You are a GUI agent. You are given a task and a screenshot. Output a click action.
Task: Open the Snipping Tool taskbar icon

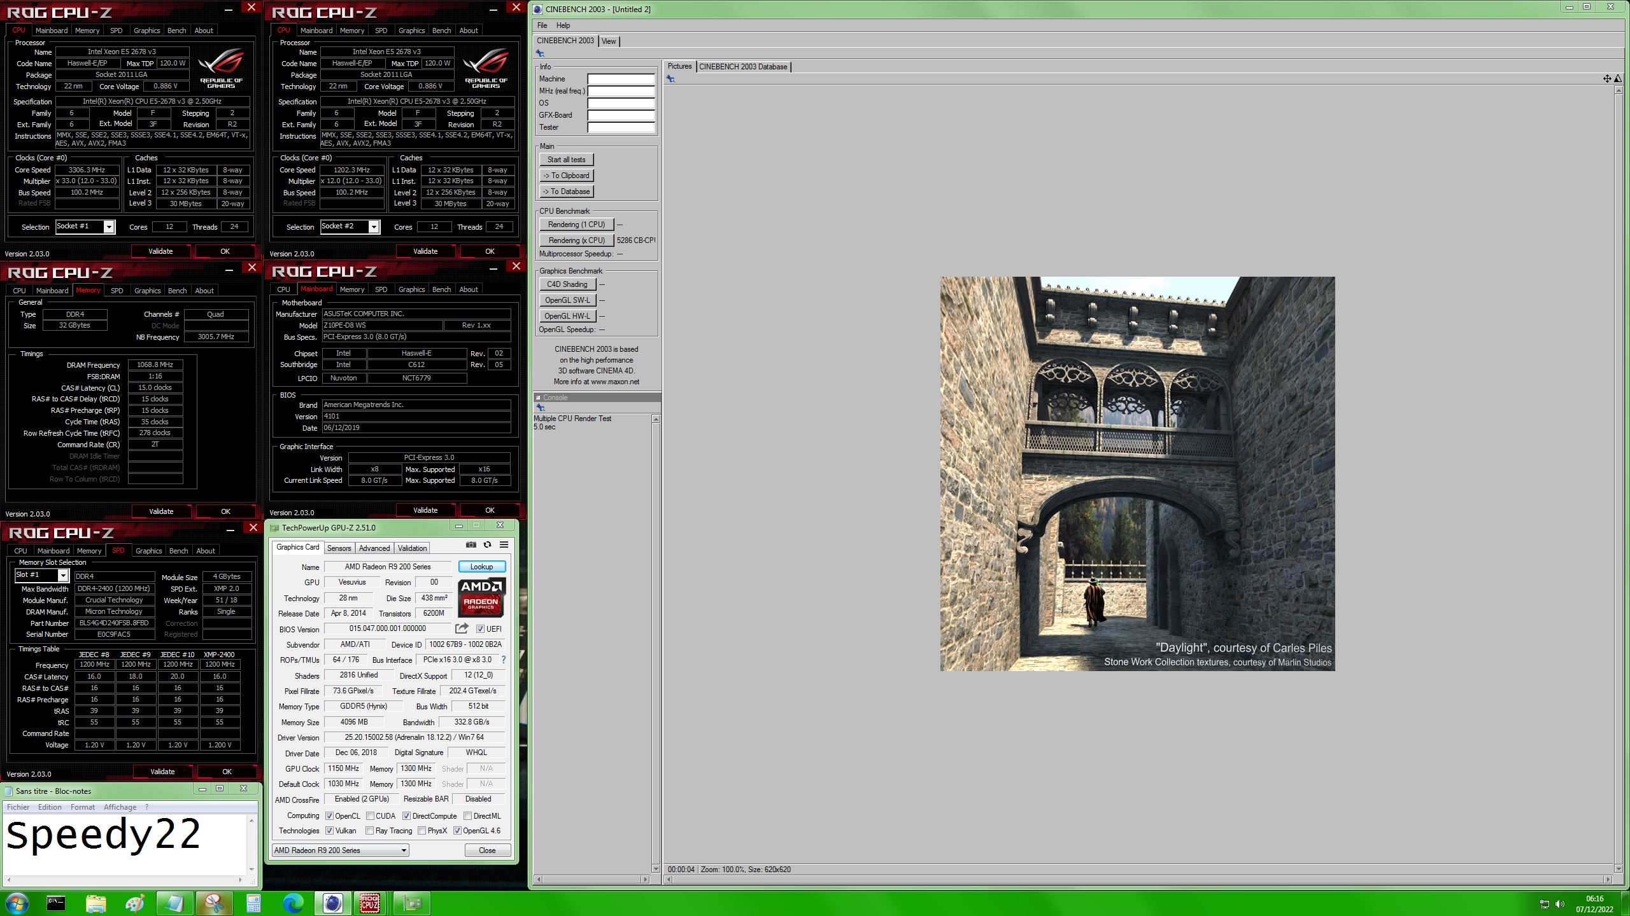point(214,903)
